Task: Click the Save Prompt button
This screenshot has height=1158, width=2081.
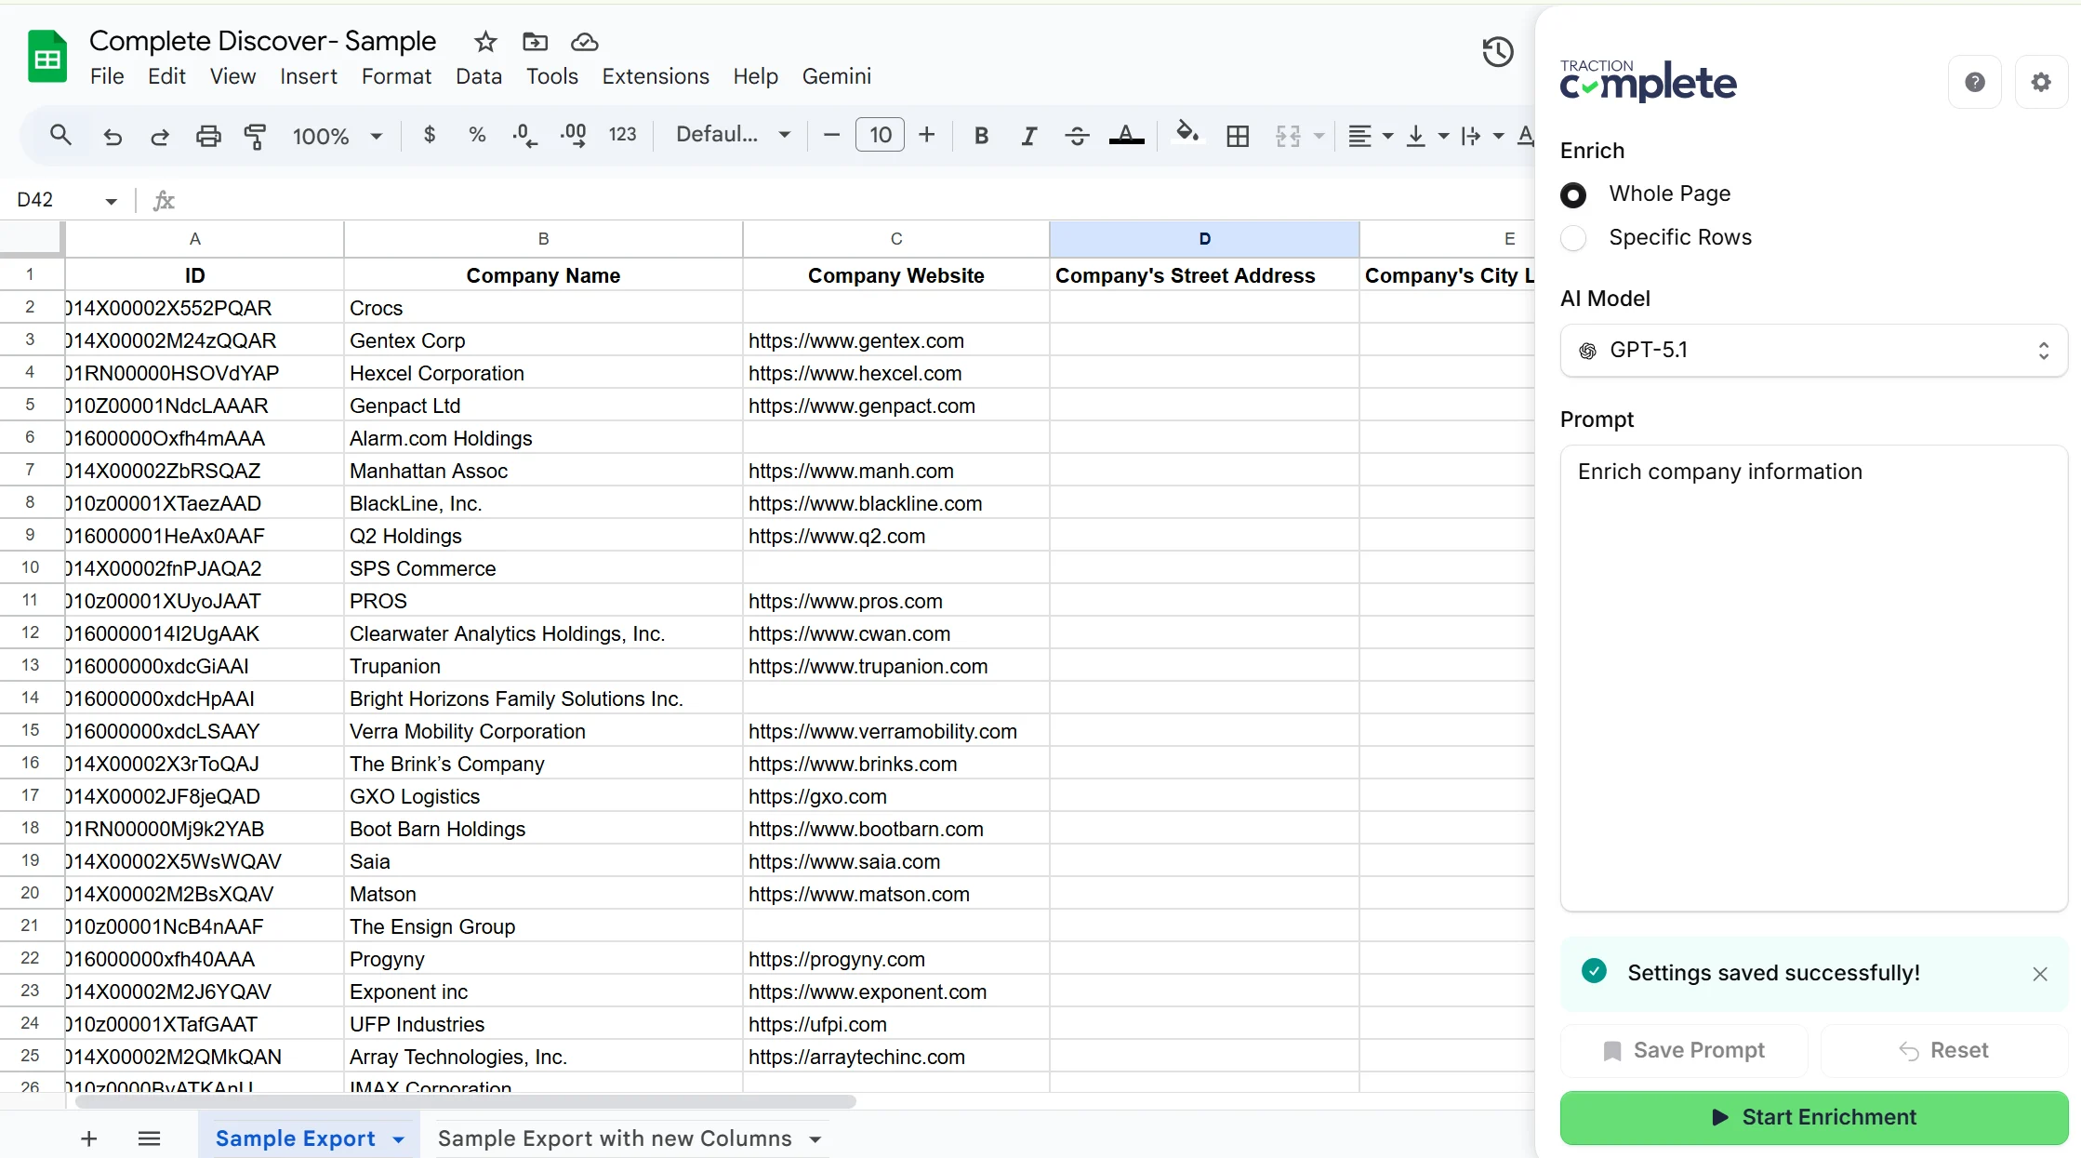Action: [1684, 1050]
